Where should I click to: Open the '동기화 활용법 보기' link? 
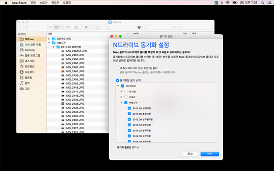pos(127,147)
